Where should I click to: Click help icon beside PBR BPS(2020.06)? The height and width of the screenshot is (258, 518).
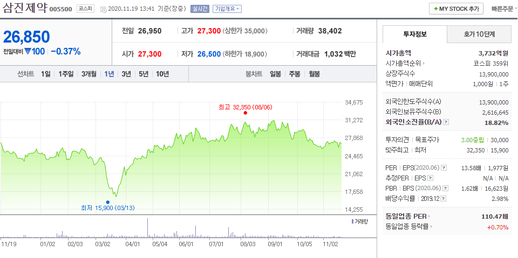click(x=445, y=189)
